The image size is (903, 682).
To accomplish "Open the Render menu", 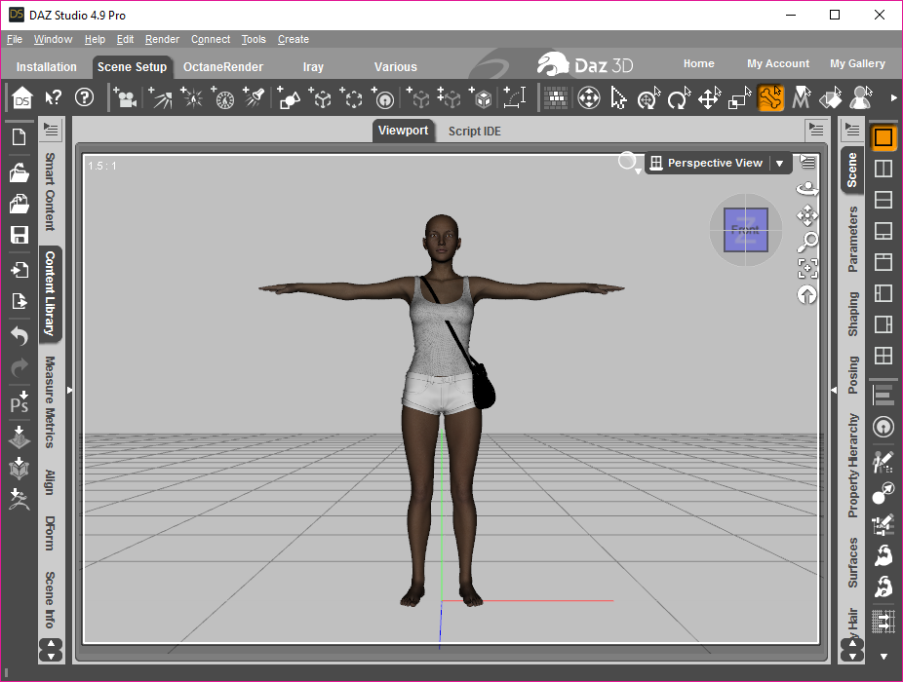I will [x=162, y=40].
